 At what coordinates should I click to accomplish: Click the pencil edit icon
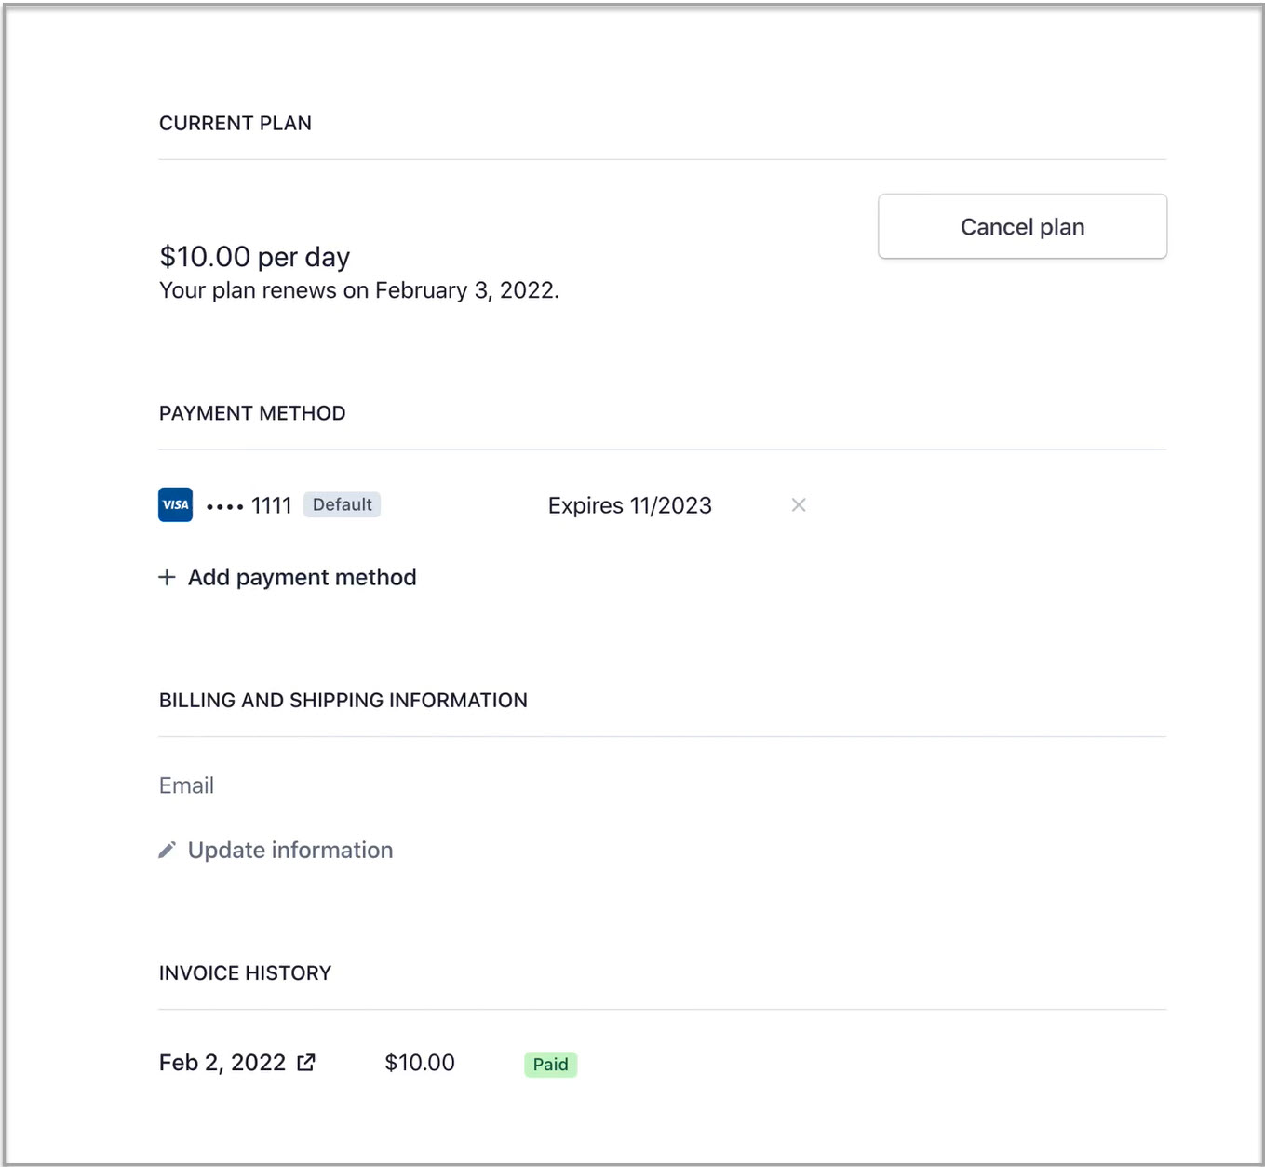167,850
